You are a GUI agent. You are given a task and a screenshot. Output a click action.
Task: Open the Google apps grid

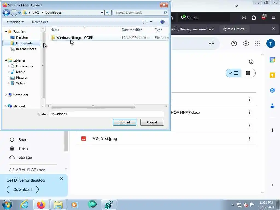[258, 43]
